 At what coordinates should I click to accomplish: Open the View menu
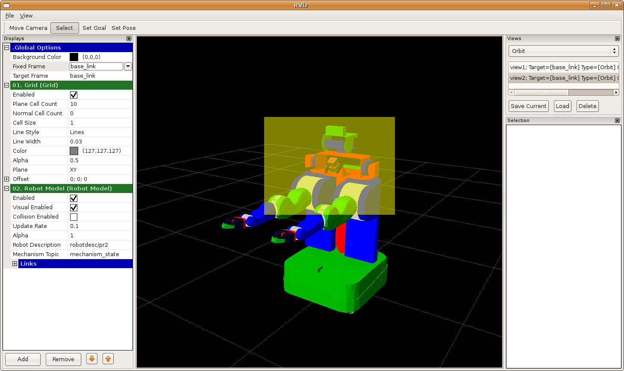(26, 16)
